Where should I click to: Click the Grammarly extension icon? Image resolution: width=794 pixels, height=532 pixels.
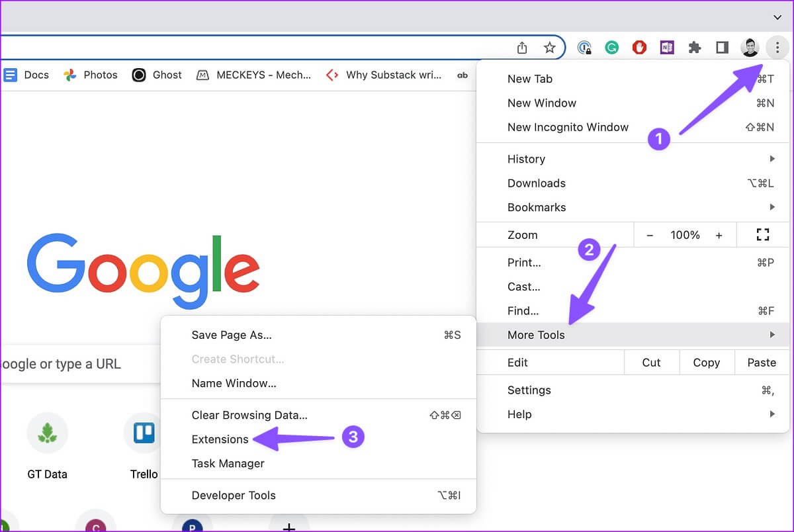click(x=612, y=48)
